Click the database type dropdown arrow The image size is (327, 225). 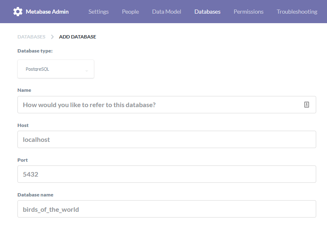(x=86, y=70)
